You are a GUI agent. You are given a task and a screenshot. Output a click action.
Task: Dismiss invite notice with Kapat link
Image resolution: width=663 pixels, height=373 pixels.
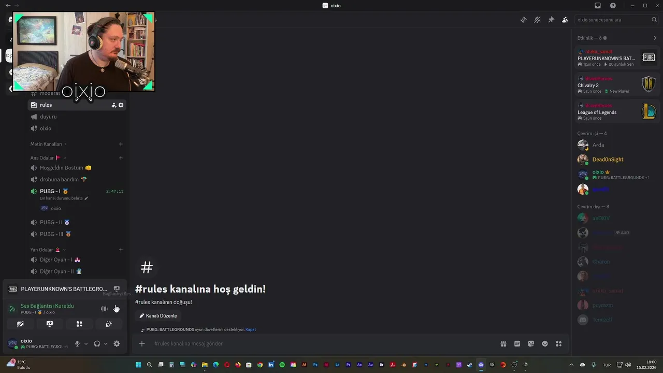(251, 329)
